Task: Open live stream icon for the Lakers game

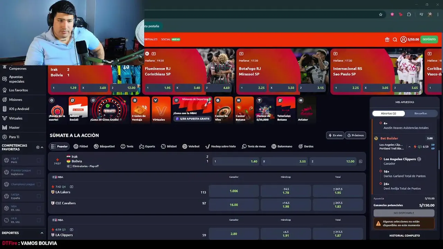Action: click(x=72, y=187)
